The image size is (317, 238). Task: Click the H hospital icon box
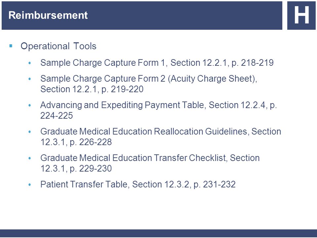point(301,16)
